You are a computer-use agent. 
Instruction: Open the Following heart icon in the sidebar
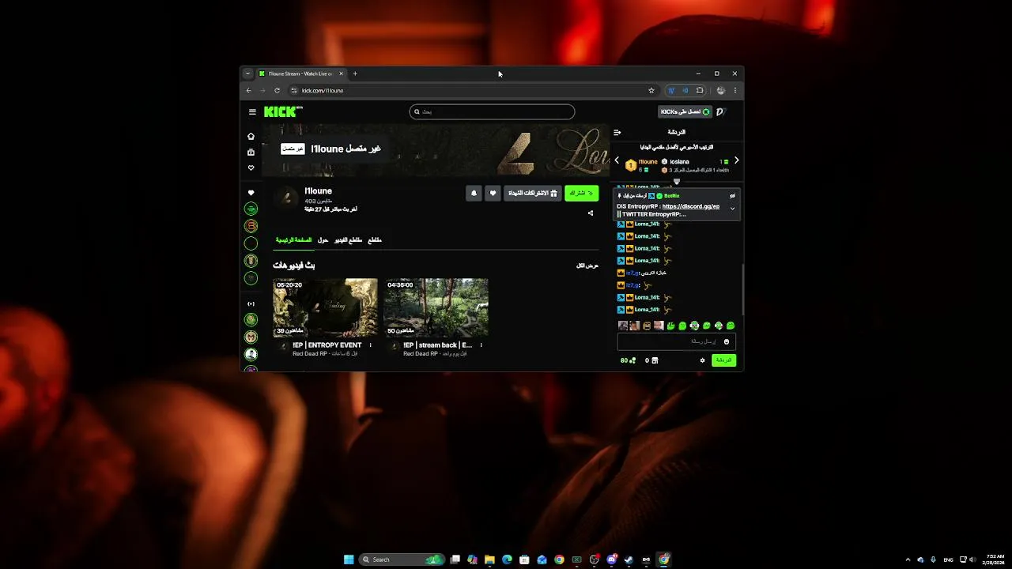tap(251, 168)
